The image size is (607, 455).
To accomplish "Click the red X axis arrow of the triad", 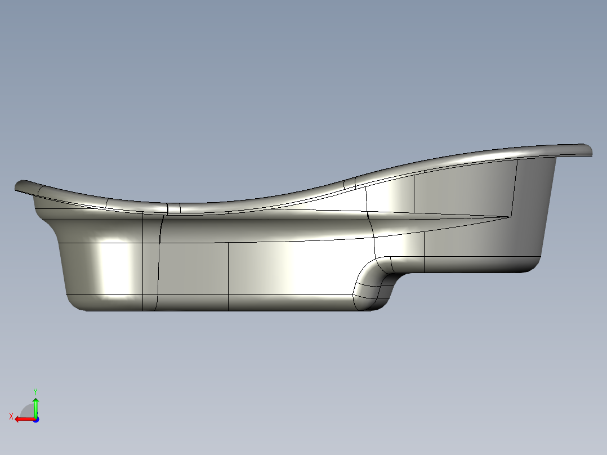I will point(25,420).
